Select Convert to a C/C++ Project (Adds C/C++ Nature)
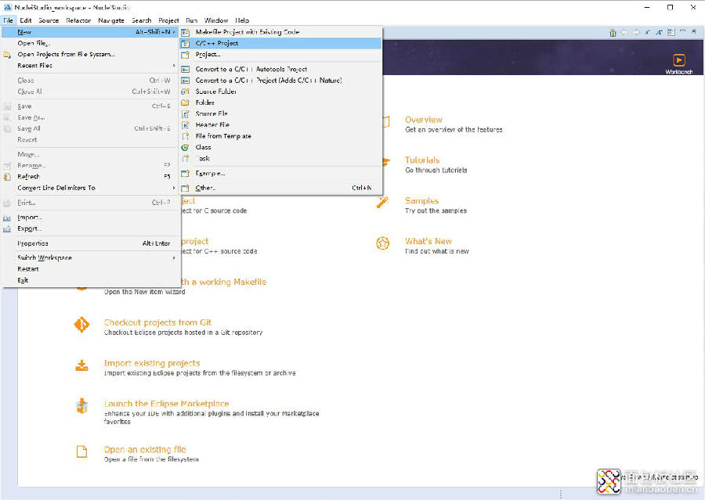Image resolution: width=705 pixels, height=500 pixels. [281, 81]
